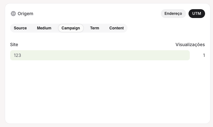Switch to the Medium tab
The height and width of the screenshot is (127, 213).
click(44, 28)
